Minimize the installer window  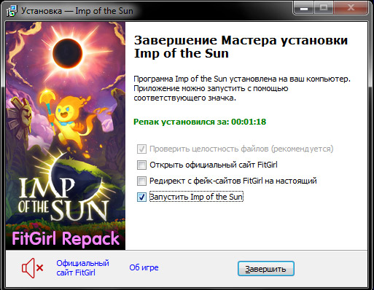304,8
